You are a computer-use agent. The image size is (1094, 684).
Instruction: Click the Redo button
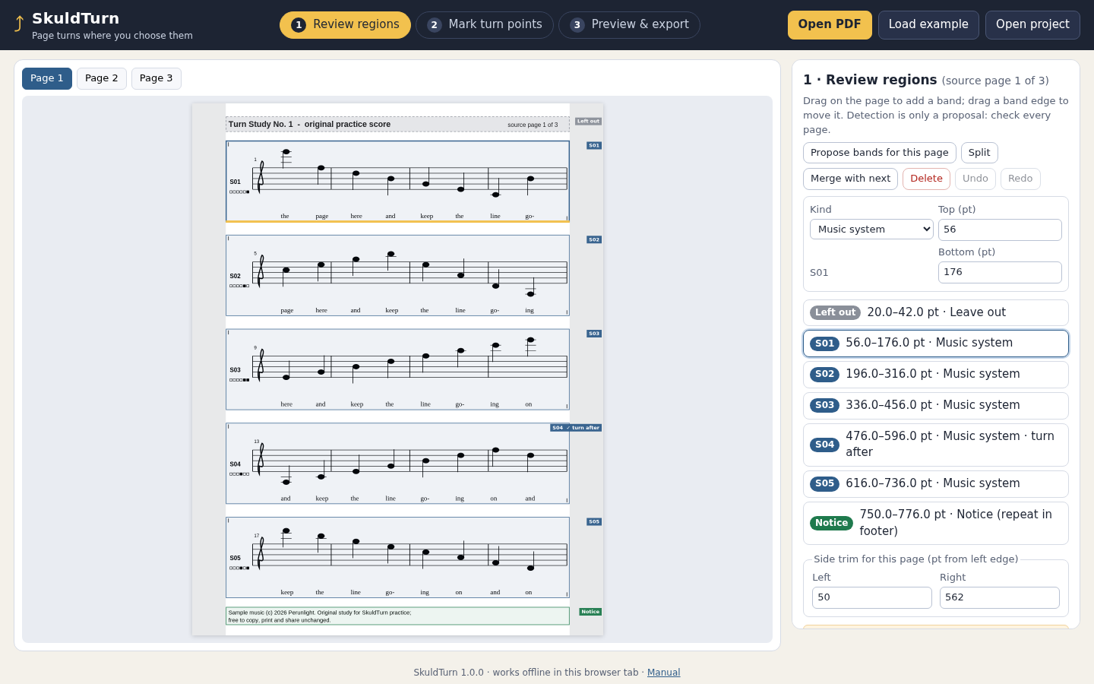point(1020,179)
